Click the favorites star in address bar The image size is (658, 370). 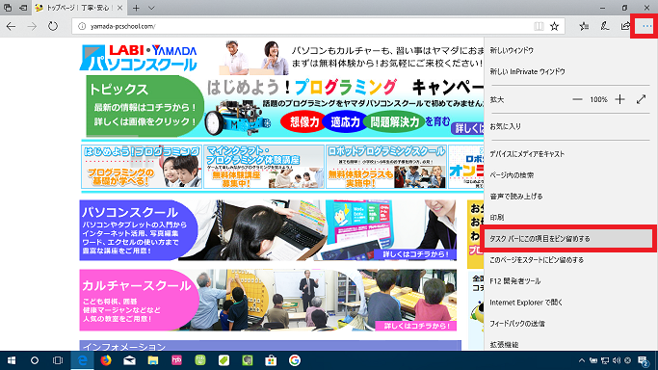pyautogui.click(x=554, y=26)
